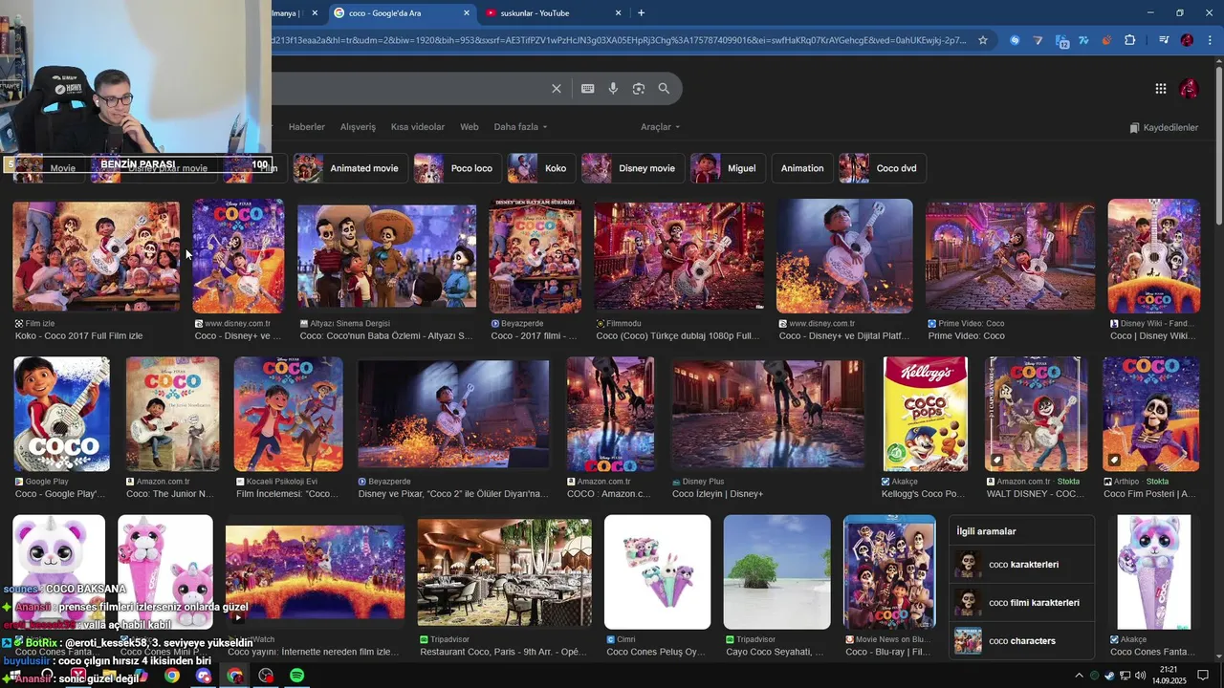The image size is (1224, 688).
Task: Open related search 'coco karakterleri'
Action: (1022, 565)
